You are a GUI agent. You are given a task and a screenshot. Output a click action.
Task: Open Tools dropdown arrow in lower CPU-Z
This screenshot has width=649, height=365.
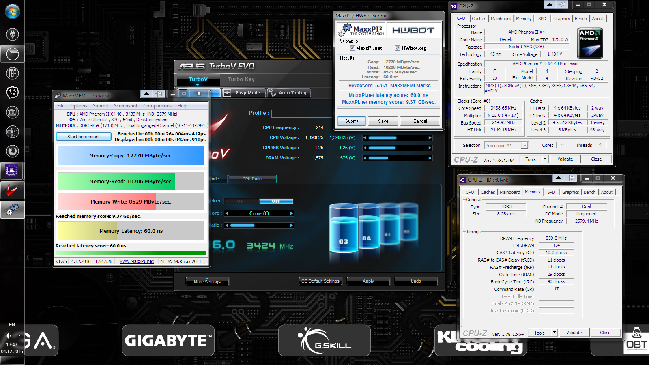[x=554, y=333]
